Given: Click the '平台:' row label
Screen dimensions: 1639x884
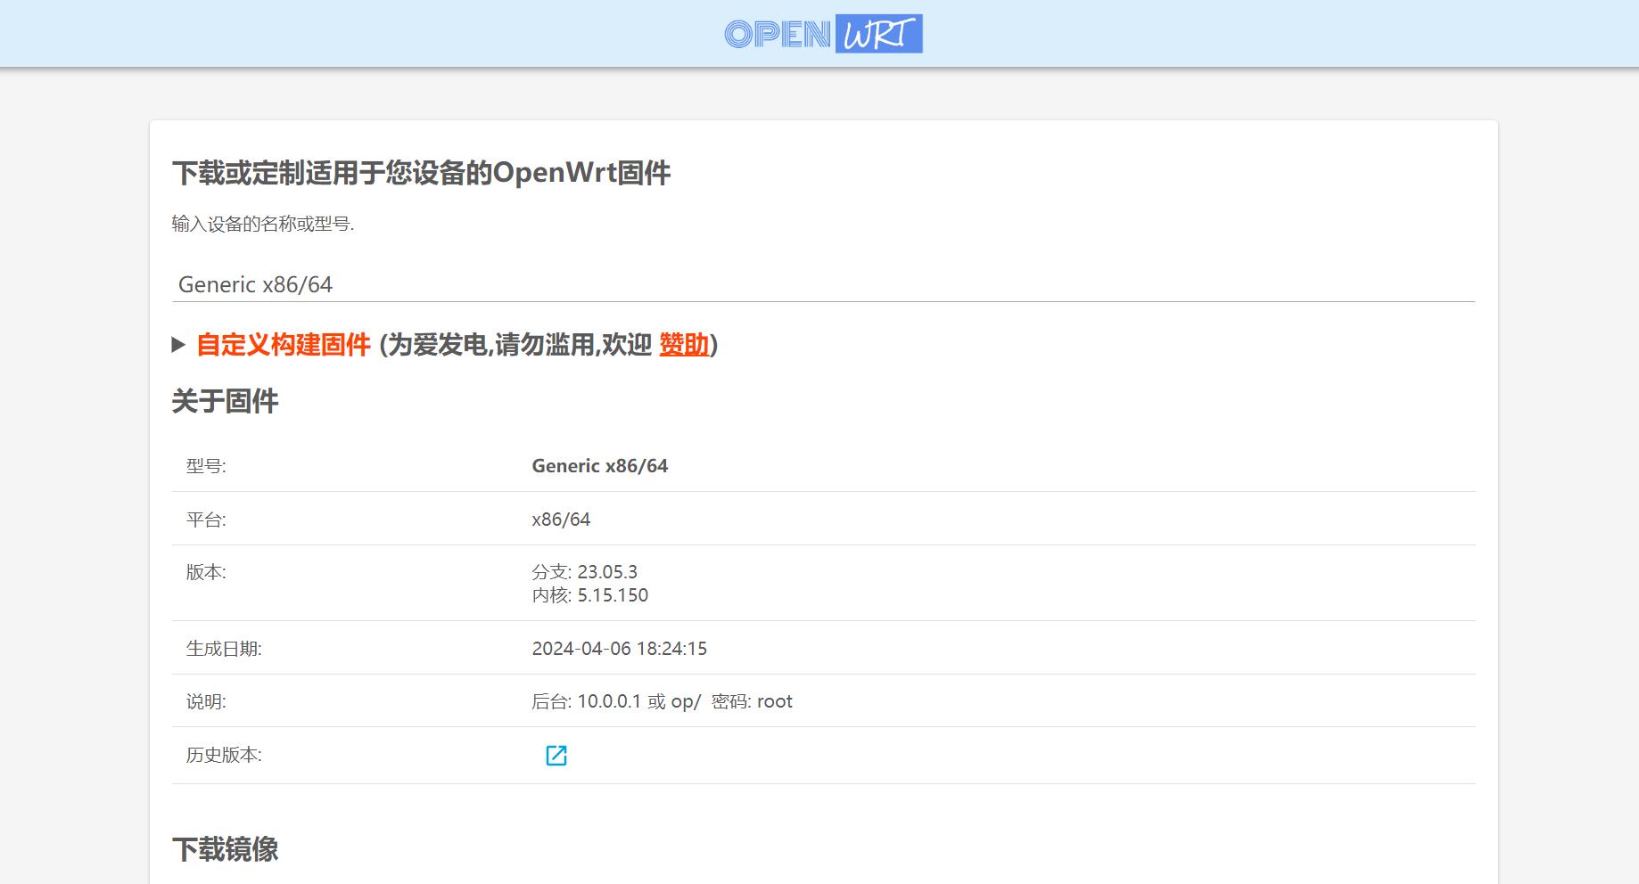Looking at the screenshot, I should 206,520.
